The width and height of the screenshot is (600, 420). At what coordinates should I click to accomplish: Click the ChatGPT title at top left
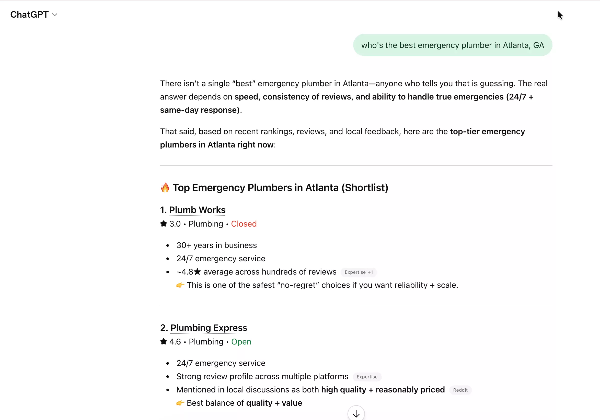29,15
